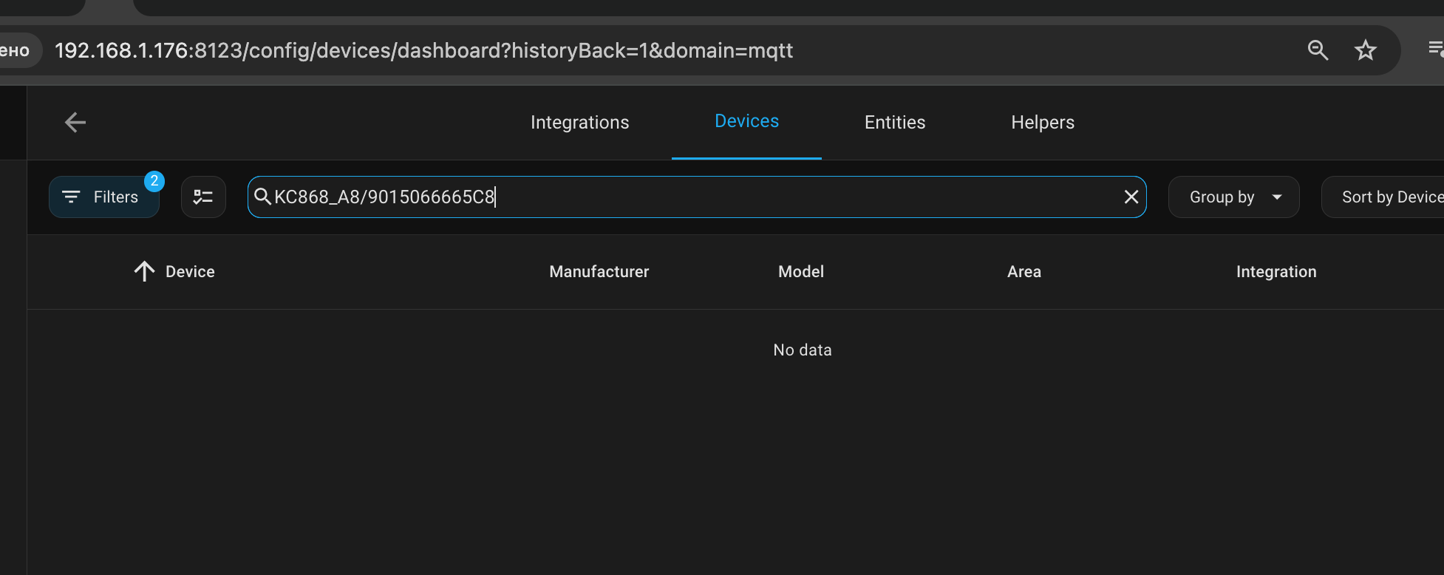1444x575 pixels.
Task: Select the Helpers tab
Action: pos(1042,122)
